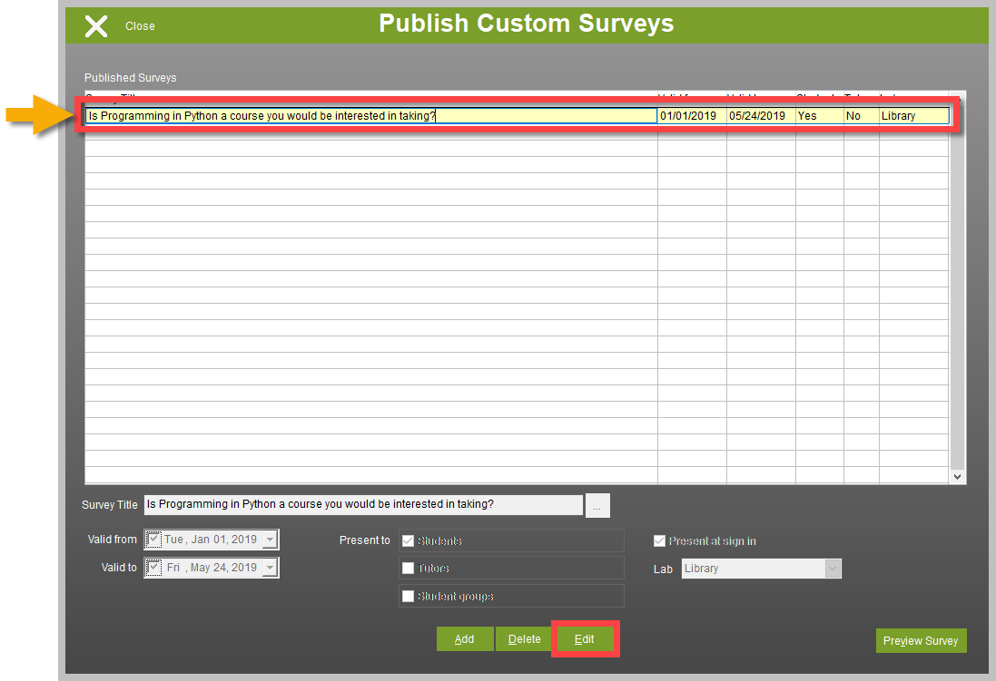Viewport: 996px width, 681px height.
Task: Toggle the Student groups checkbox
Action: click(408, 596)
